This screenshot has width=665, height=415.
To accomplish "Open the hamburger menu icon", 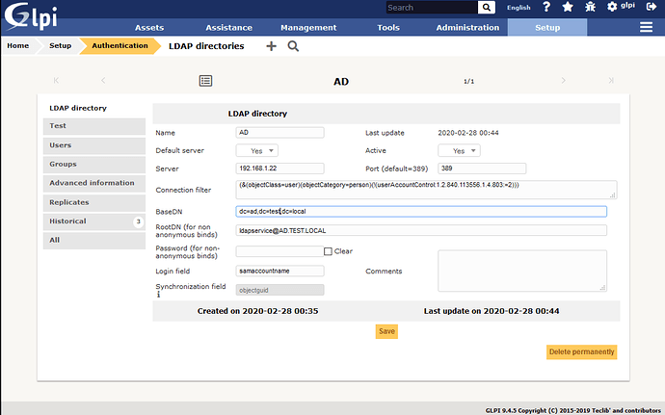I will pyautogui.click(x=646, y=27).
